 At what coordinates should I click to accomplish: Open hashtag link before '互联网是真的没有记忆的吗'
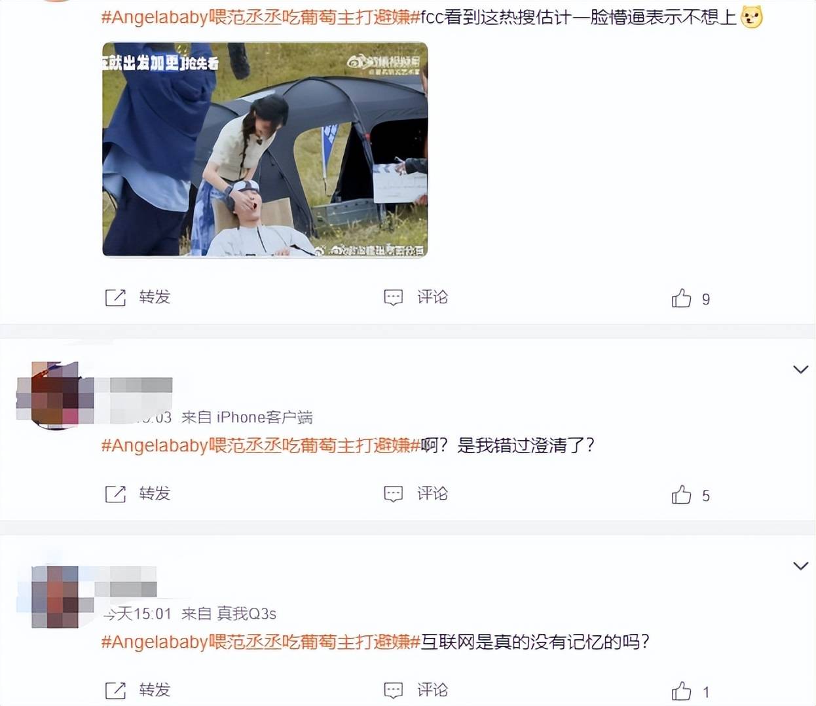coord(260,642)
